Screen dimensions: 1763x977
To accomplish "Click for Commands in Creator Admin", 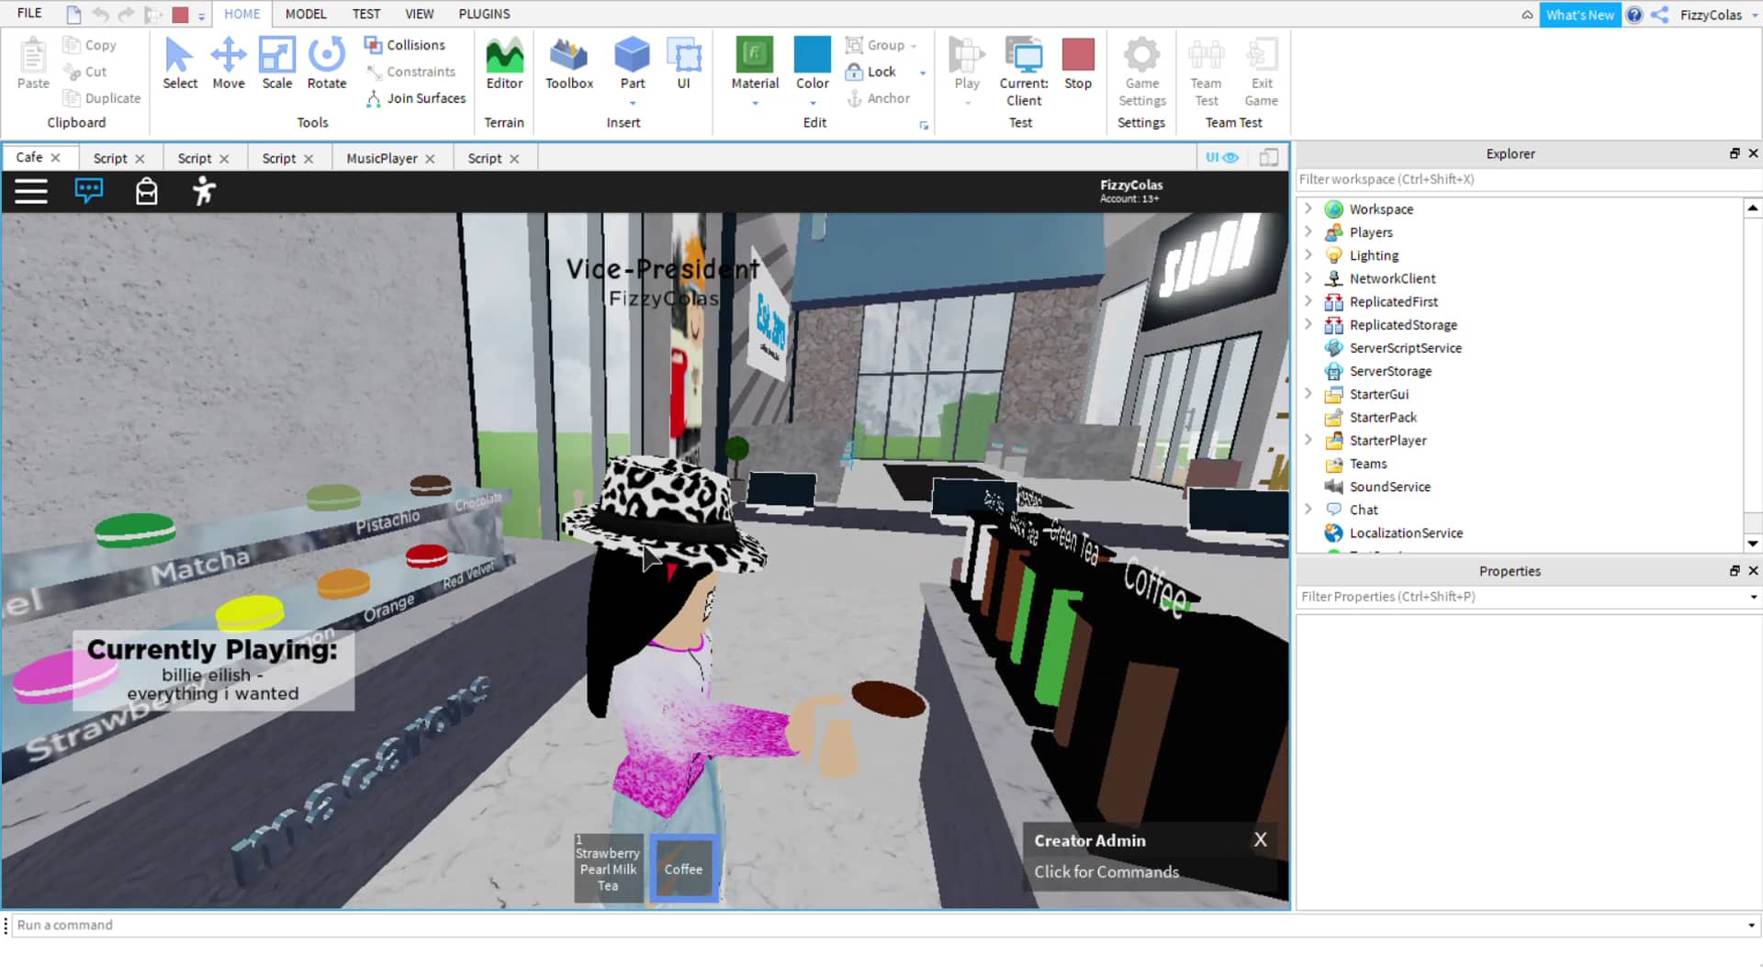I will tap(1106, 871).
